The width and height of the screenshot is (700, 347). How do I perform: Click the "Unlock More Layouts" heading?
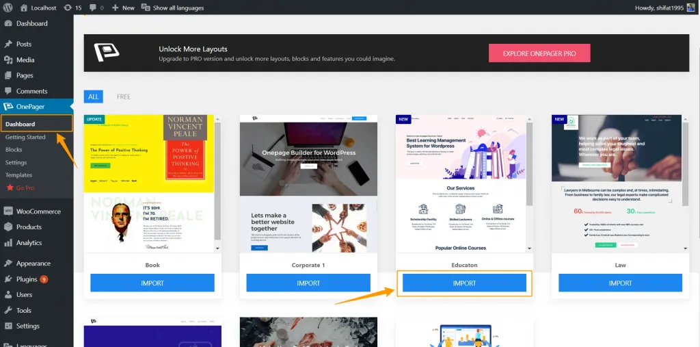click(193, 49)
